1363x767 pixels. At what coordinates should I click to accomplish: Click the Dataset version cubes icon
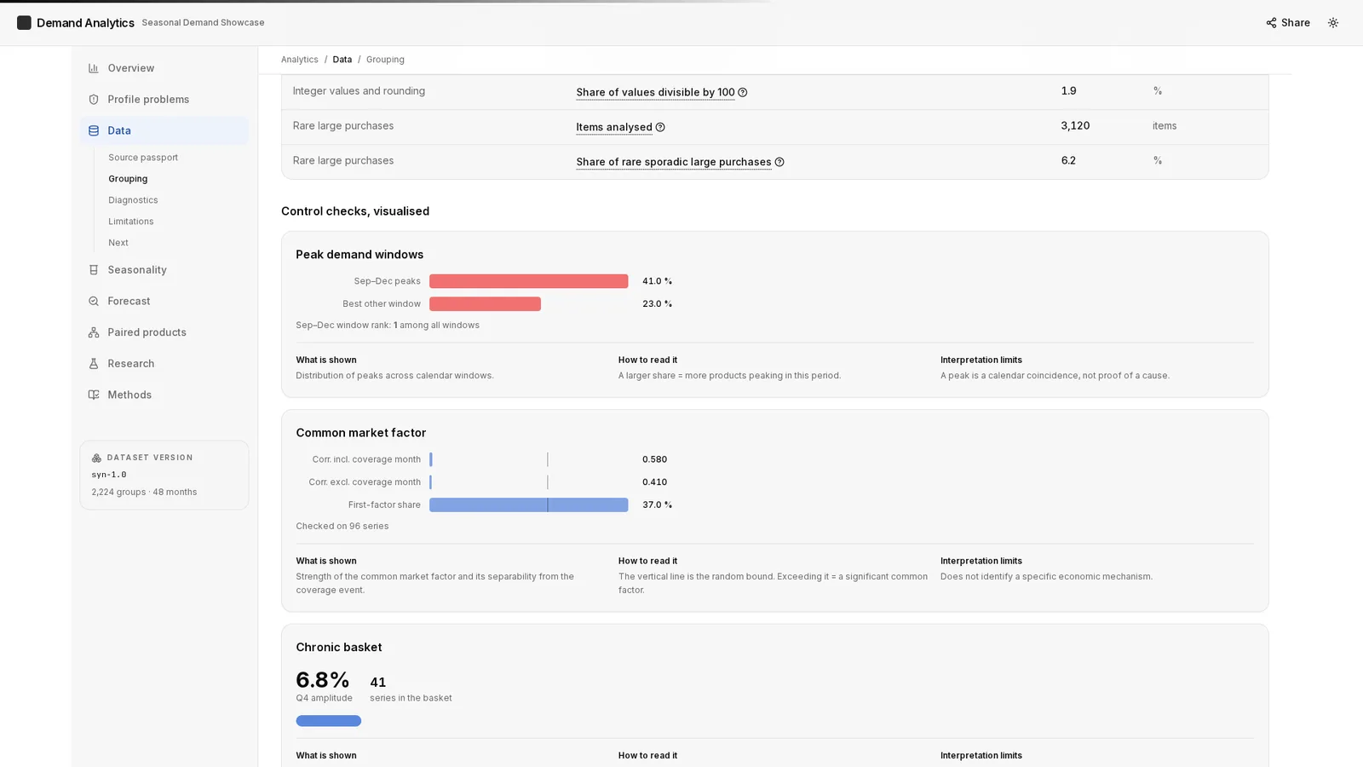click(x=96, y=458)
